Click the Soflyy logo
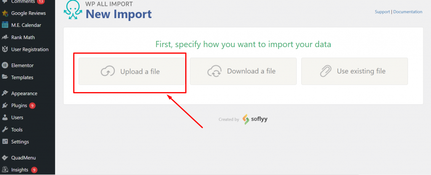This screenshot has height=175, width=431. 255,119
